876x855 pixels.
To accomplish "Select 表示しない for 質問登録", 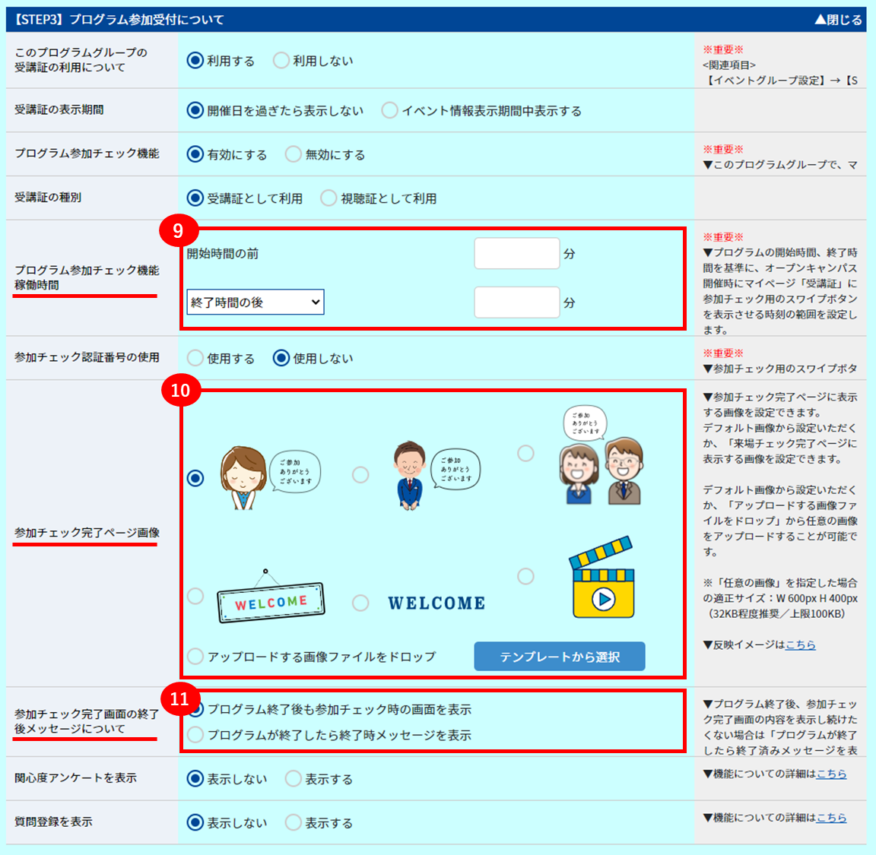I will pos(195,822).
